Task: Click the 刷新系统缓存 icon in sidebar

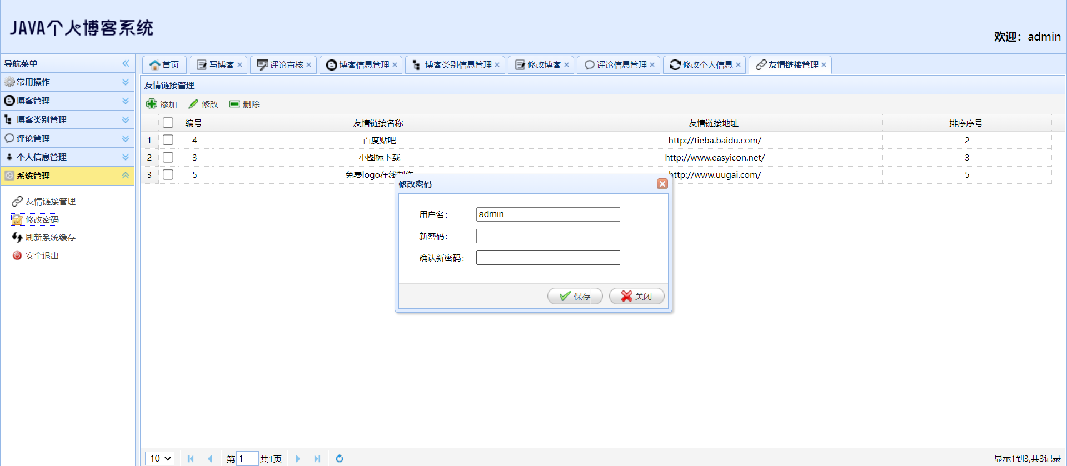Action: tap(17, 237)
